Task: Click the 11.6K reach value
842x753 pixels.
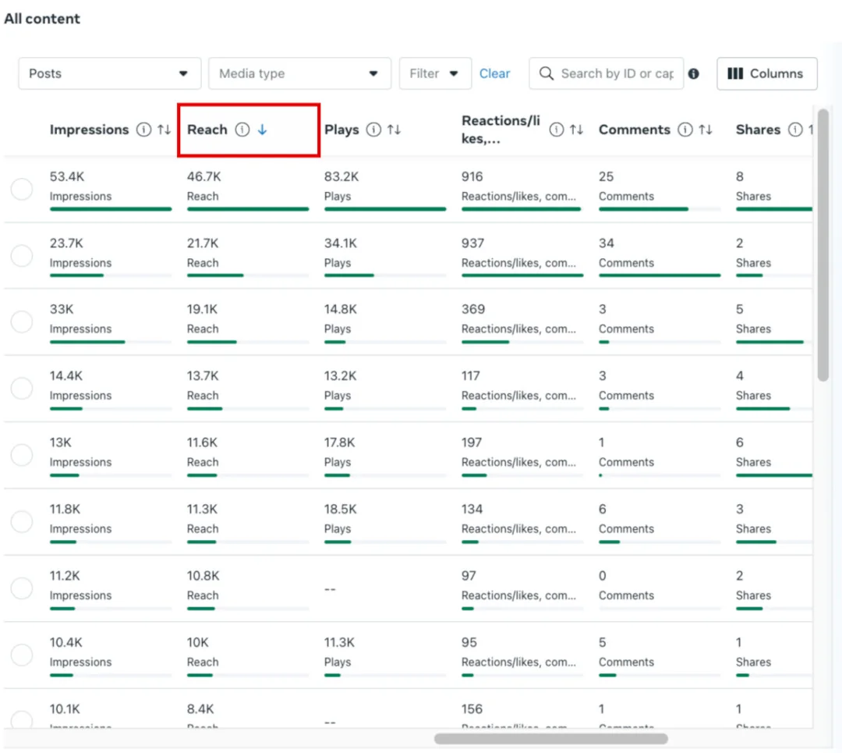Action: pos(202,443)
